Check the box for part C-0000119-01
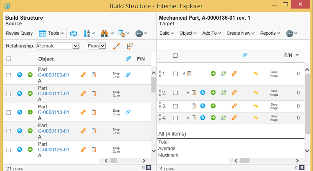This screenshot has width=313, height=171. [9, 131]
